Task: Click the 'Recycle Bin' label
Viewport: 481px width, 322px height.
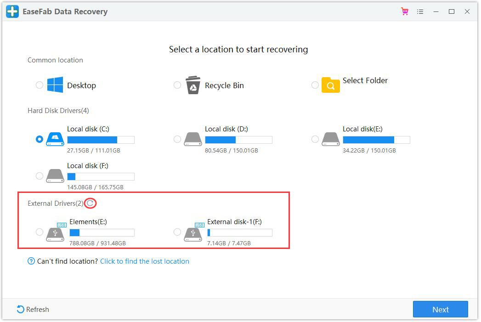Action: [x=224, y=85]
